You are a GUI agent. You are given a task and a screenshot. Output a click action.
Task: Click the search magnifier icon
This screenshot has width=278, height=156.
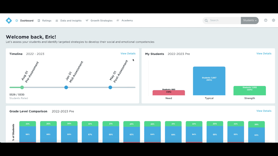pos(206,21)
